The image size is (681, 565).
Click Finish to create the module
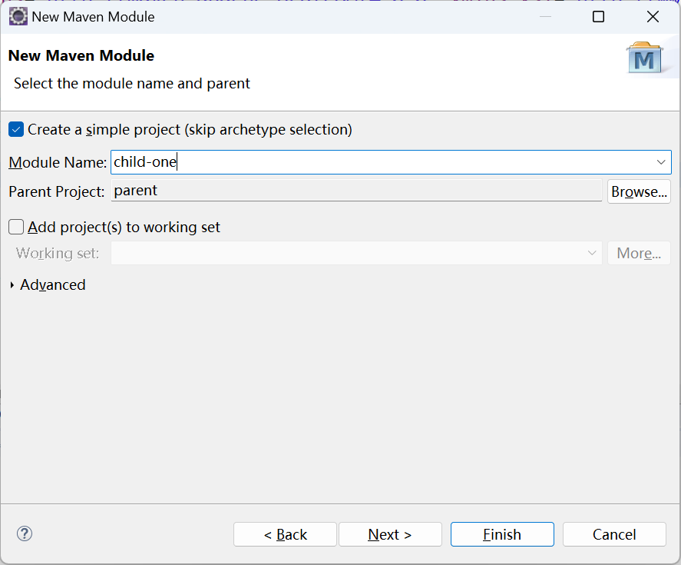502,534
